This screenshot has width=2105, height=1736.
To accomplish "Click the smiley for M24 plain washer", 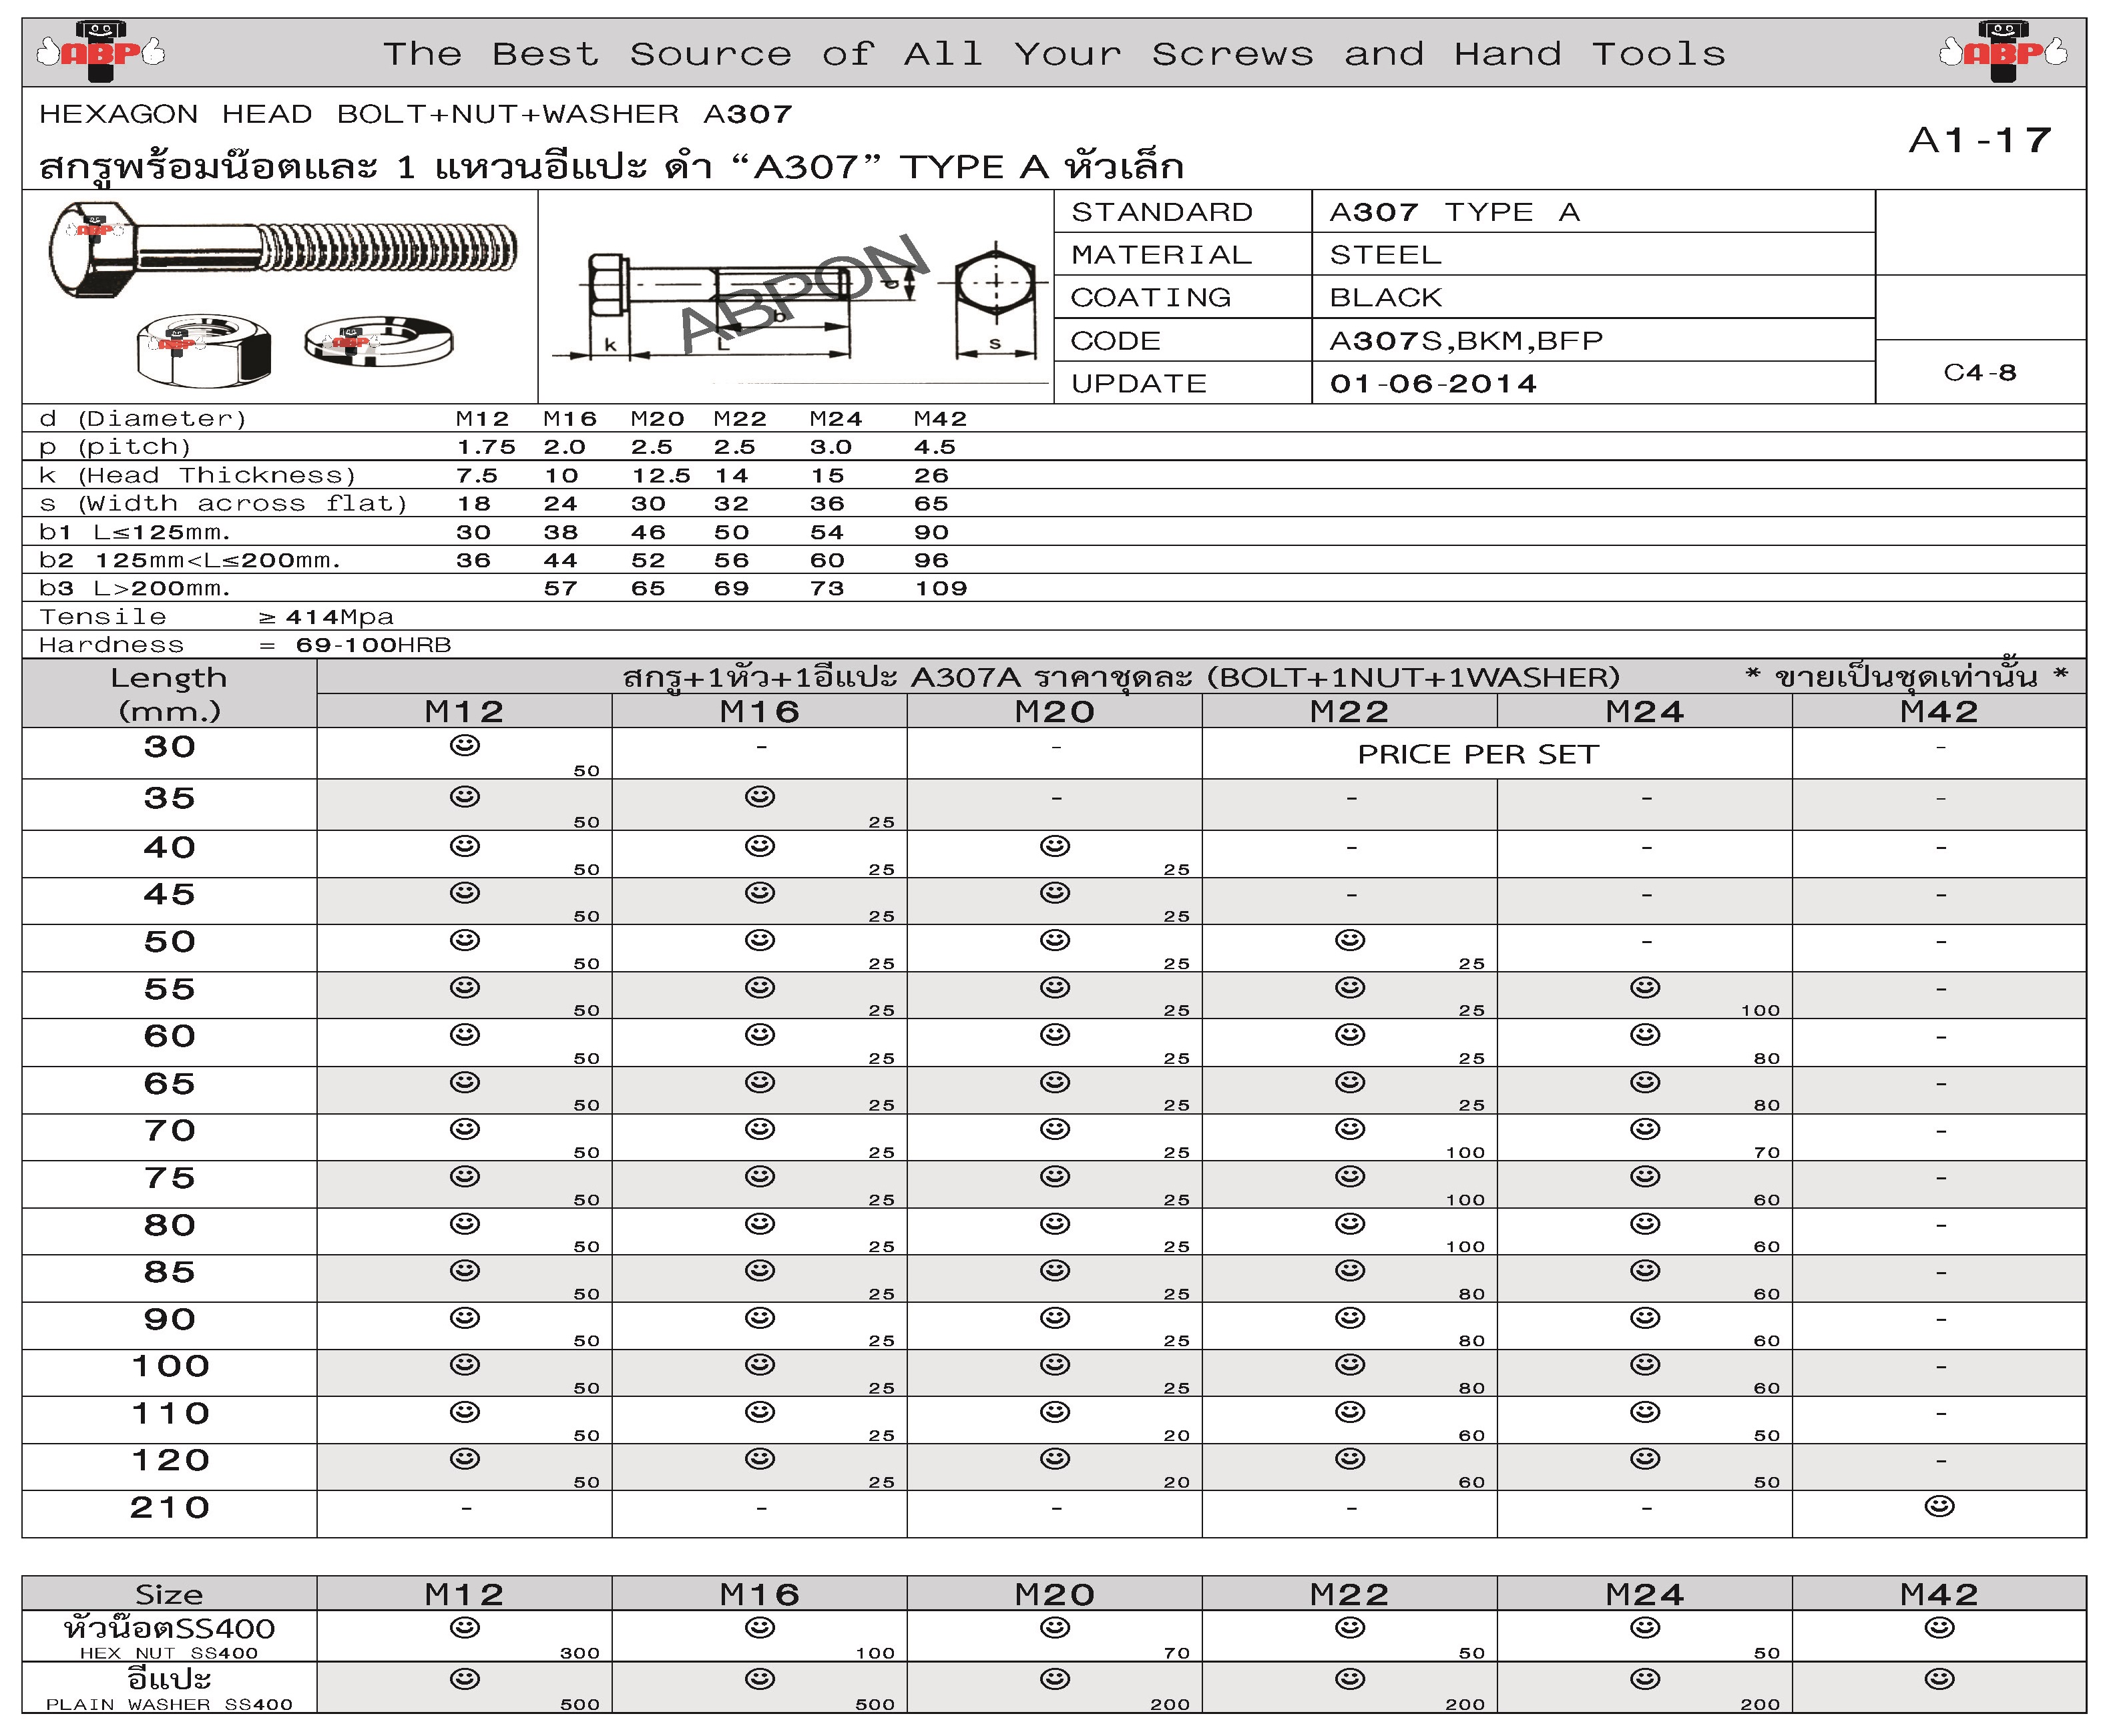I will [x=1645, y=1679].
